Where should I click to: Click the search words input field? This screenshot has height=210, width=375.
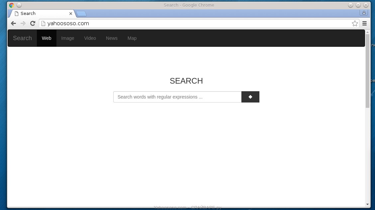coord(177,97)
